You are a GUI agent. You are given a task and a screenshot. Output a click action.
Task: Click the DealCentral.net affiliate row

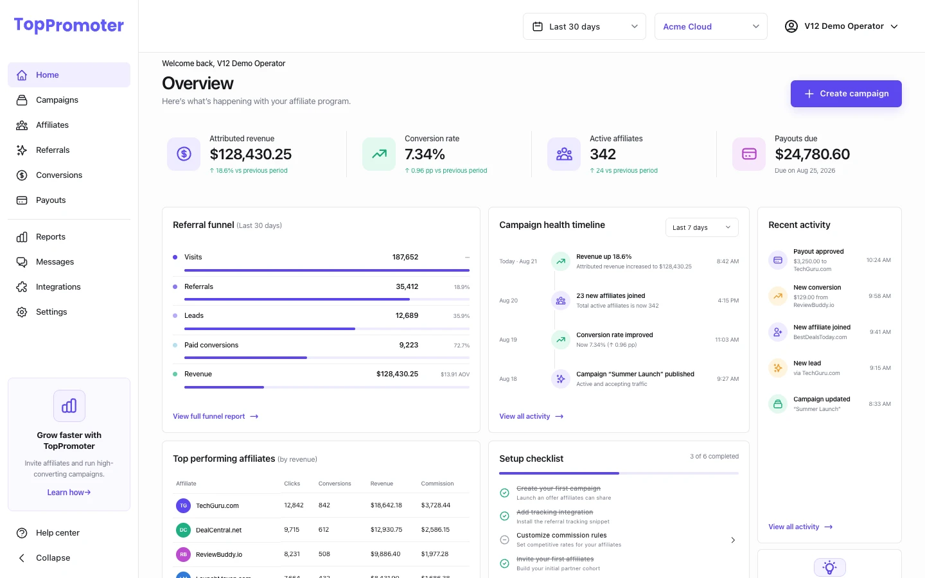321,530
